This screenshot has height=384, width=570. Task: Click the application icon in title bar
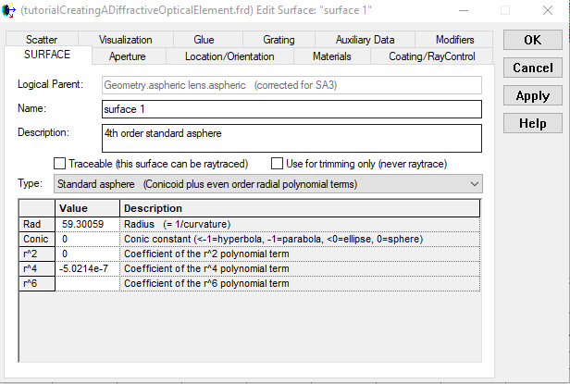(x=10, y=10)
